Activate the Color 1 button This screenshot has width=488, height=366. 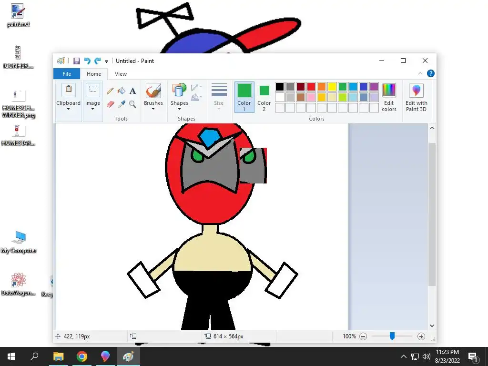tap(244, 97)
